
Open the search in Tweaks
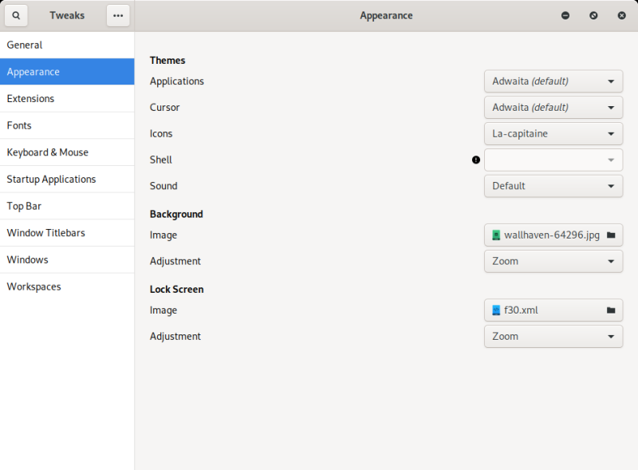pyautogui.click(x=16, y=15)
